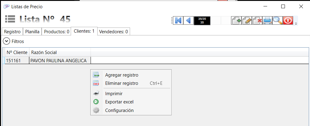
Task: Open Configuración from the context menu
Action: tap(119, 110)
